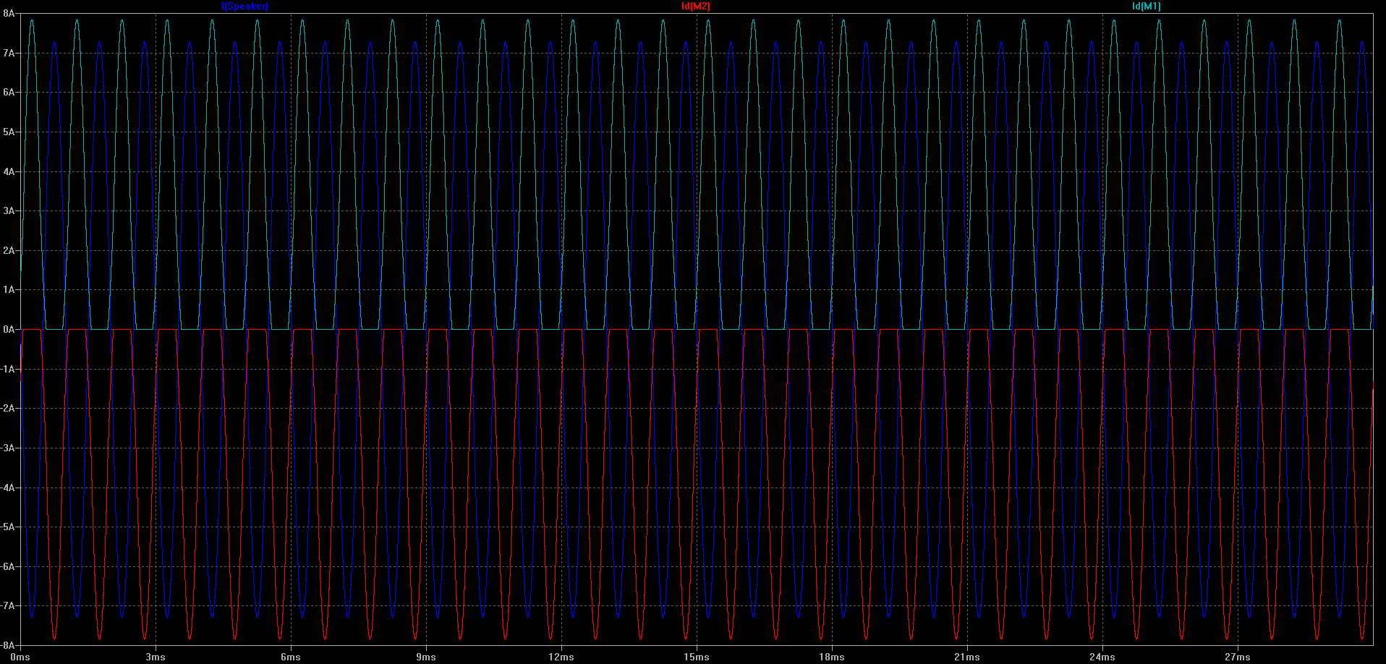Image resolution: width=1386 pixels, height=664 pixels.
Task: Select the I(Speaker) trace label
Action: coord(245,7)
